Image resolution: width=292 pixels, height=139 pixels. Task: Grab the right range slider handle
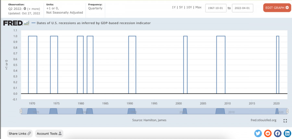coord(287,111)
